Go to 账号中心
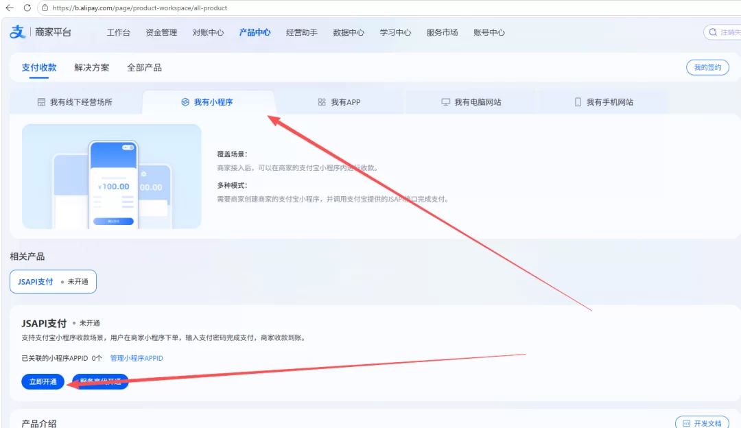Image resolution: width=741 pixels, height=428 pixels. [489, 33]
